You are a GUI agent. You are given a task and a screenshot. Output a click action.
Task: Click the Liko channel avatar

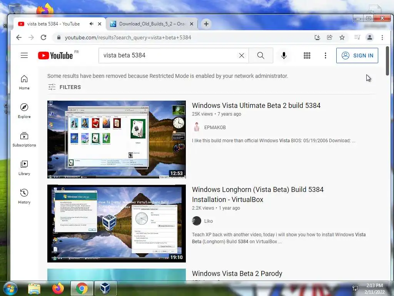pyautogui.click(x=197, y=221)
